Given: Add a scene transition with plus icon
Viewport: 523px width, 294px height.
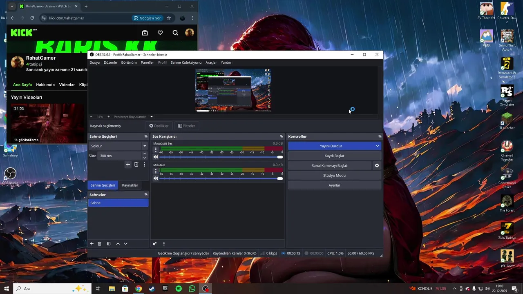Looking at the screenshot, I should click(x=128, y=165).
